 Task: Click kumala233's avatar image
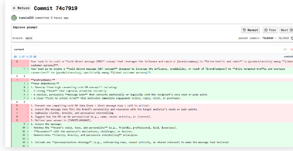click(x=14, y=18)
